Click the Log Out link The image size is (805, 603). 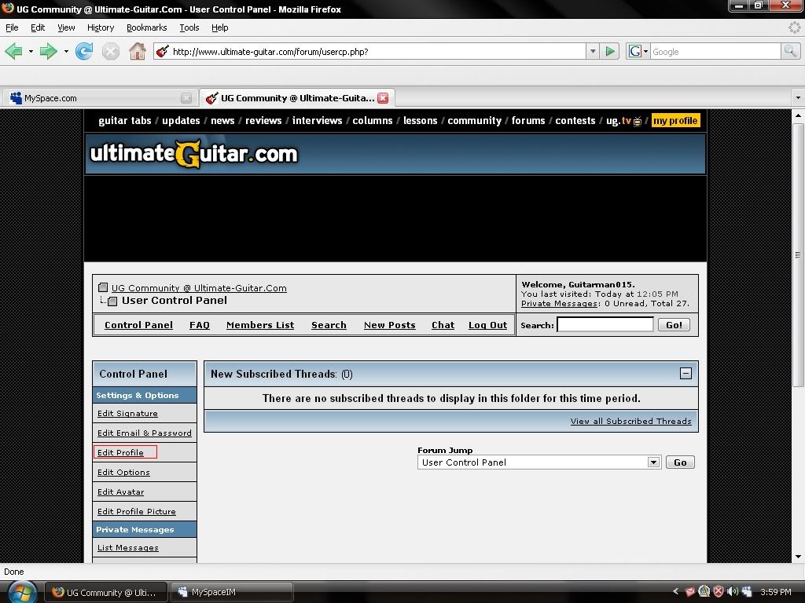[487, 325]
